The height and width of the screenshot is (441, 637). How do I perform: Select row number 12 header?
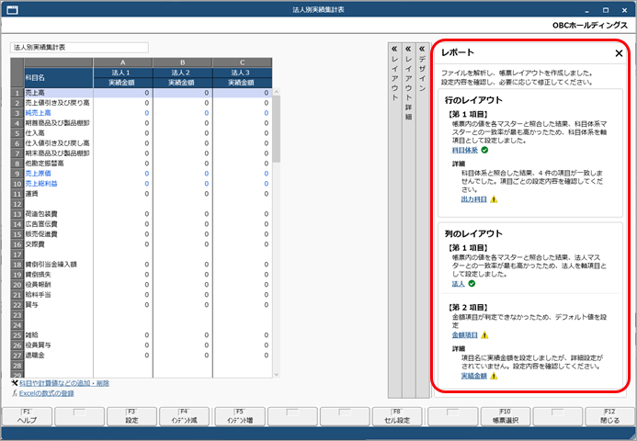pyautogui.click(x=17, y=204)
